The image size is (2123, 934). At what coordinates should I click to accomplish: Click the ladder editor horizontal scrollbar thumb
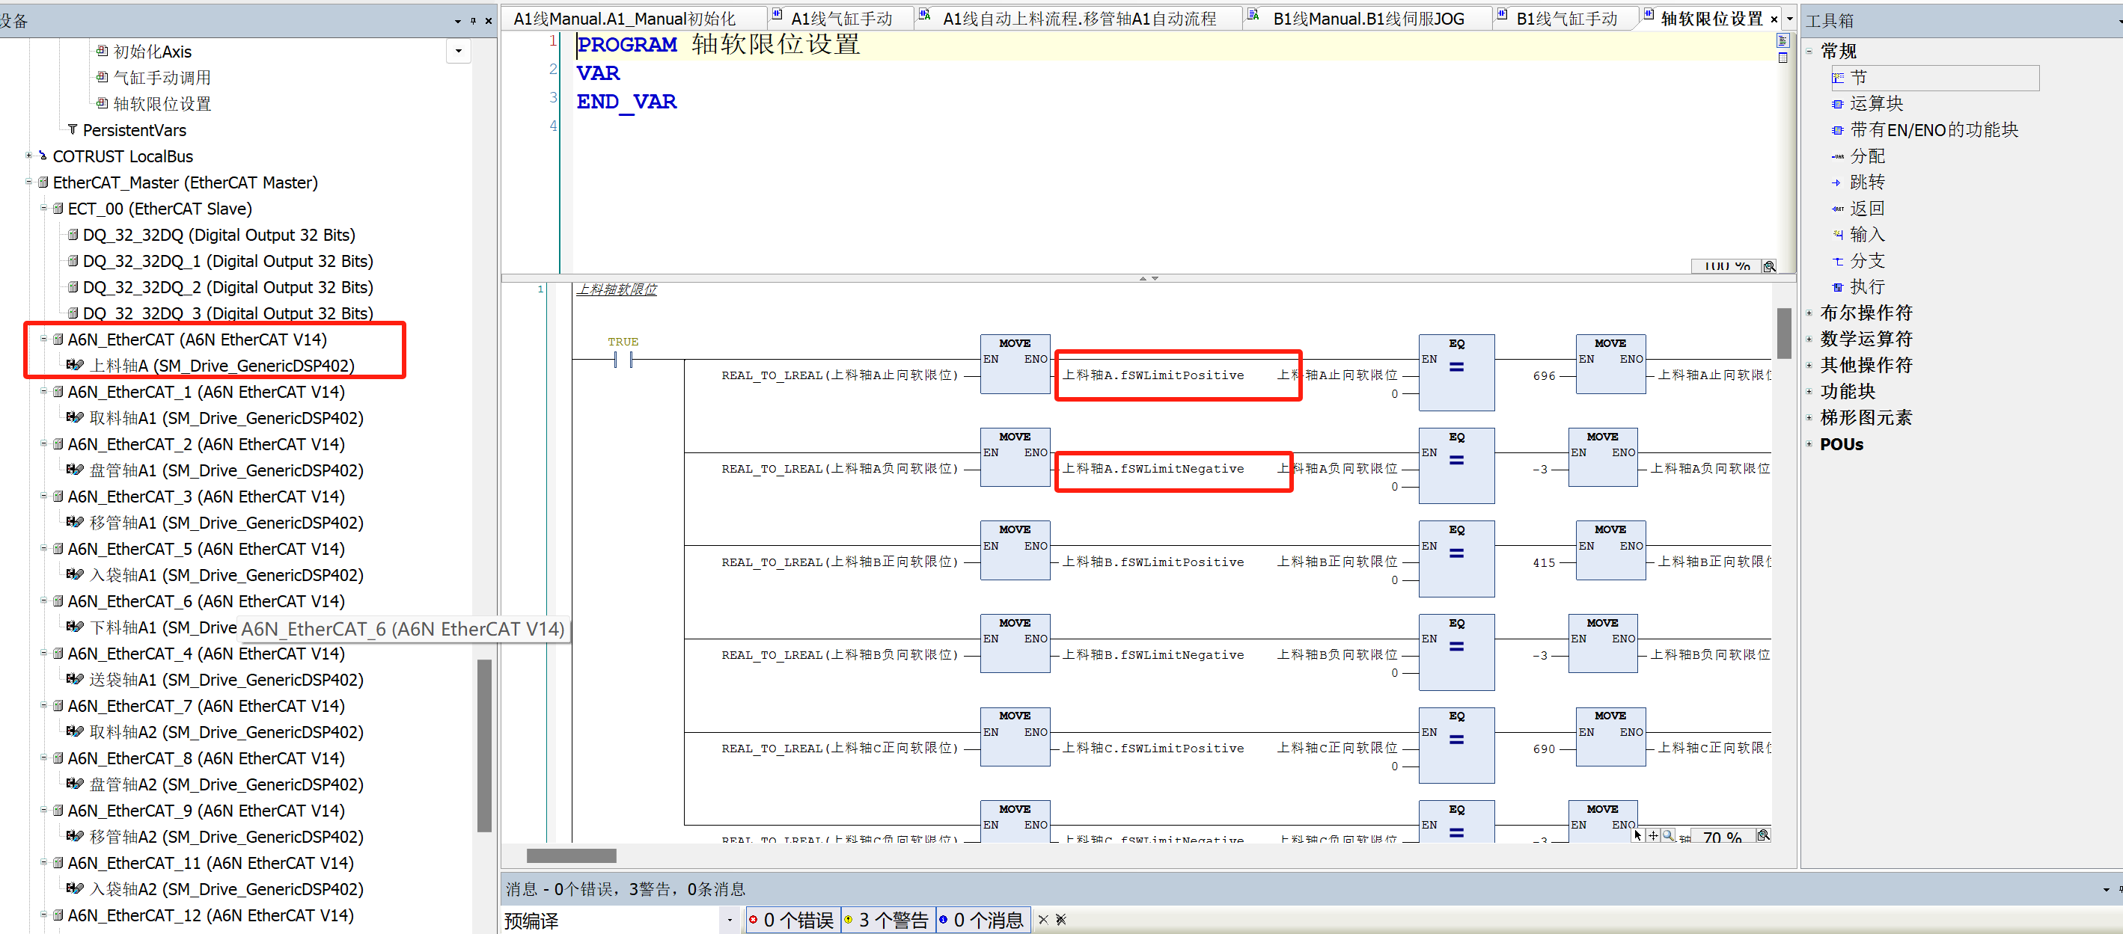tap(571, 855)
